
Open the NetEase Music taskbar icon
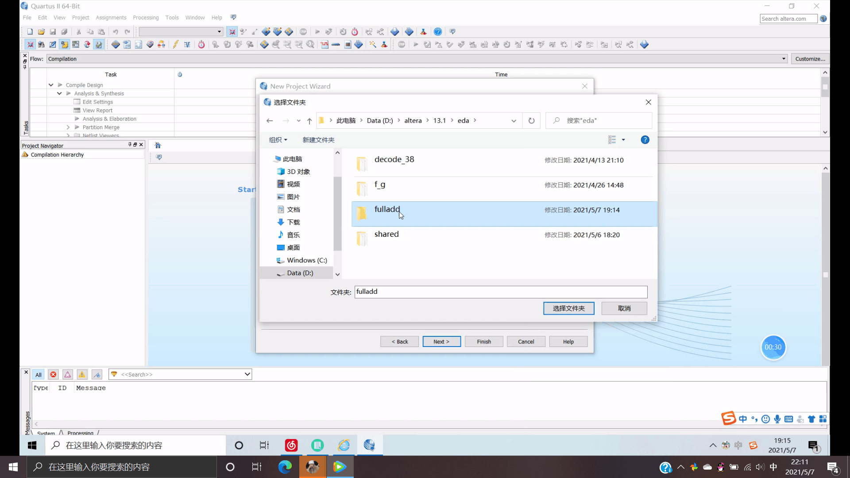click(291, 445)
